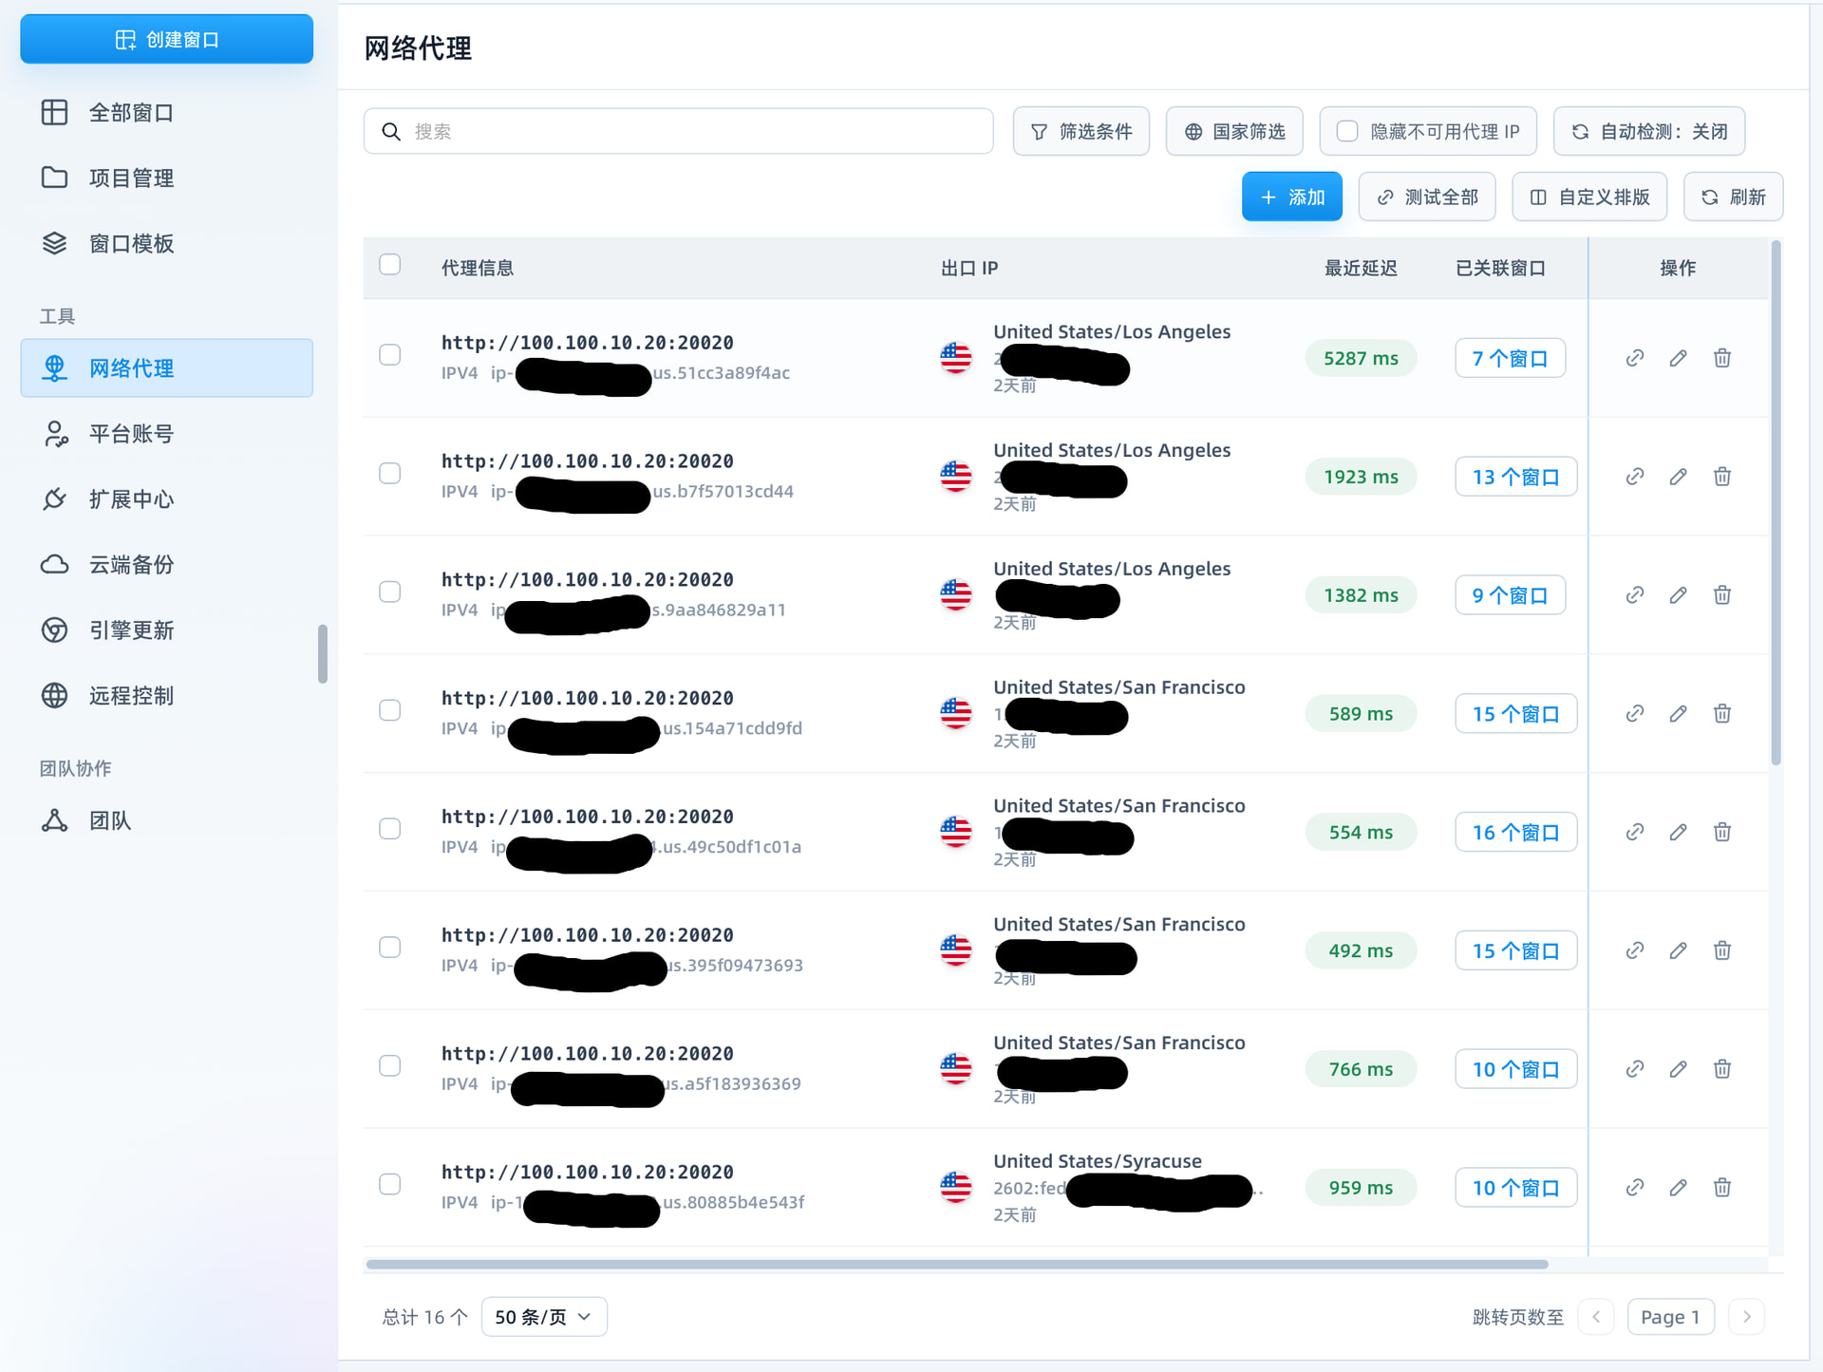Click the 创建窗口 button
Image resolution: width=1823 pixels, height=1372 pixels.
pos(166,39)
